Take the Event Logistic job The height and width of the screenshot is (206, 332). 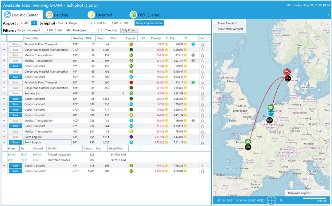coord(15,142)
